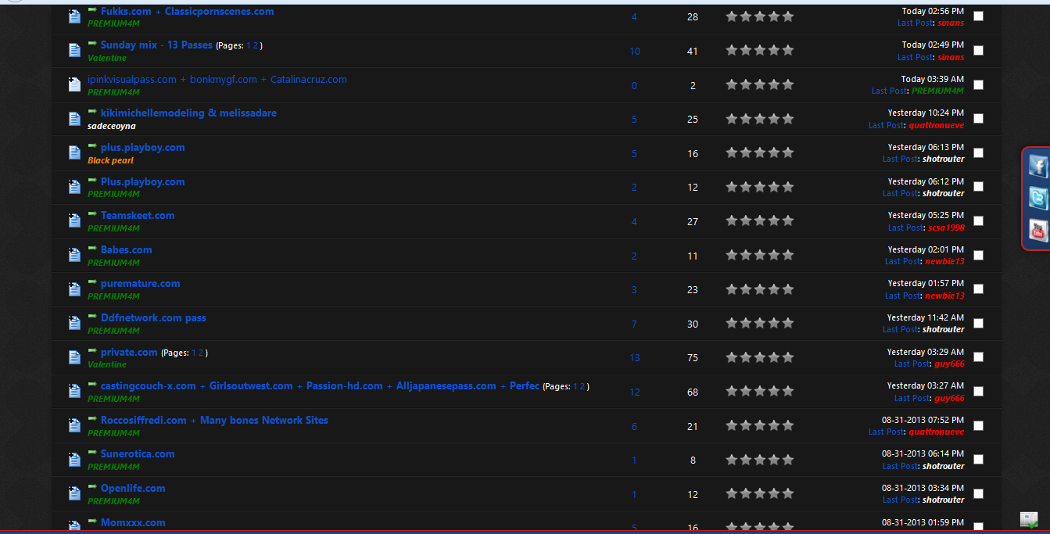Image resolution: width=1050 pixels, height=534 pixels.
Task: Click thread icon for plus.playboy.com by Black pearl
Action: pos(74,153)
